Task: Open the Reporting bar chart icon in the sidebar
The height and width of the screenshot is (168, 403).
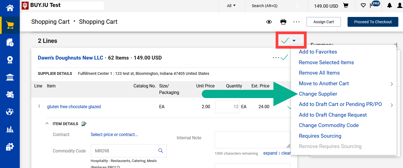Action: pyautogui.click(x=10, y=129)
